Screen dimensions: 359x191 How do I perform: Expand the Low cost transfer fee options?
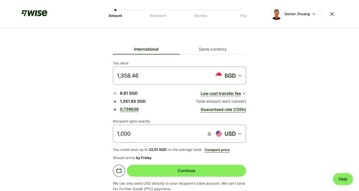point(223,93)
